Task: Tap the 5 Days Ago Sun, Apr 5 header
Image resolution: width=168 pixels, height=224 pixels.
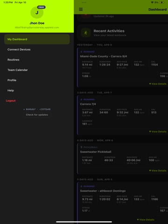Action: 95,180
